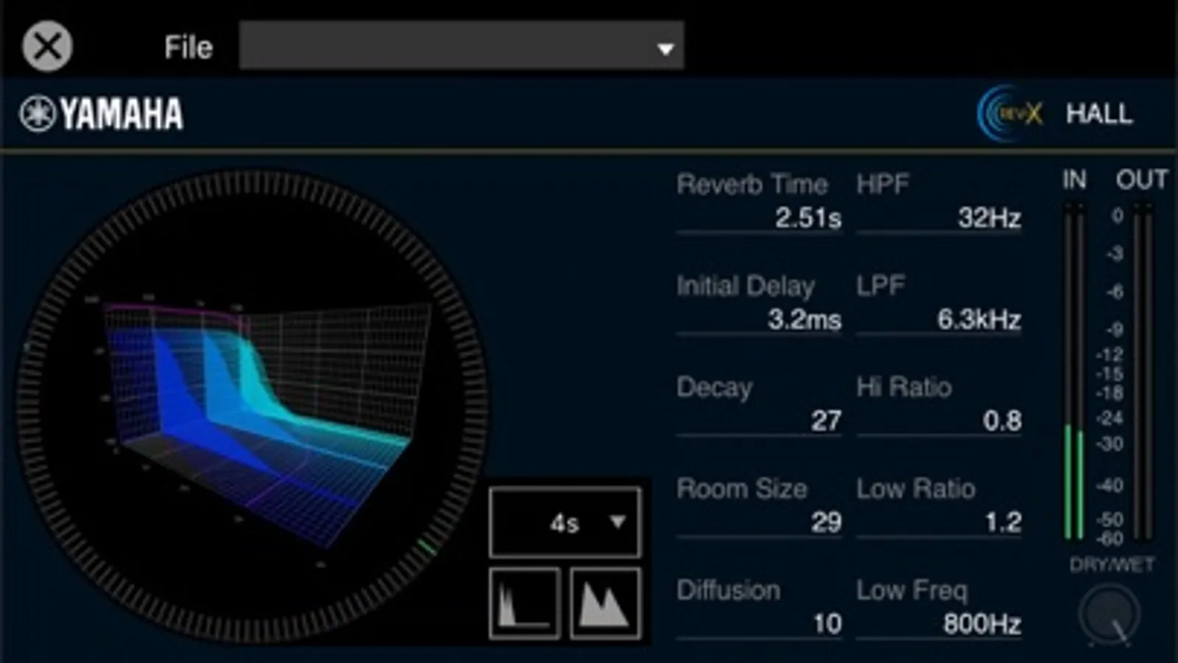Click the Reverb Time label
Image resolution: width=1178 pixels, height=663 pixels.
pos(752,184)
